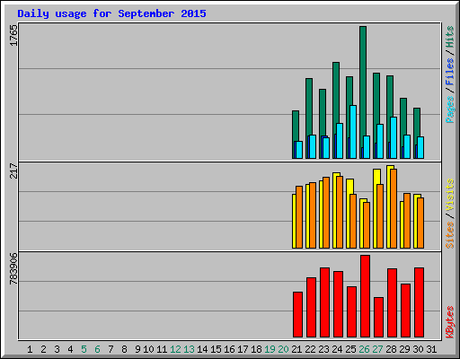The height and width of the screenshot is (359, 460).
Task: Click the red "KBytes" legend label
Action: pyautogui.click(x=449, y=322)
